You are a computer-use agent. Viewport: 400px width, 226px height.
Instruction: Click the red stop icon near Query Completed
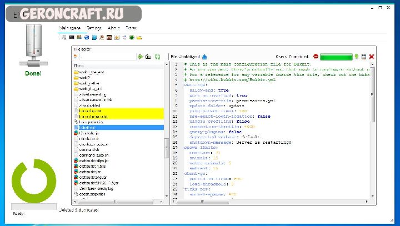316,57
